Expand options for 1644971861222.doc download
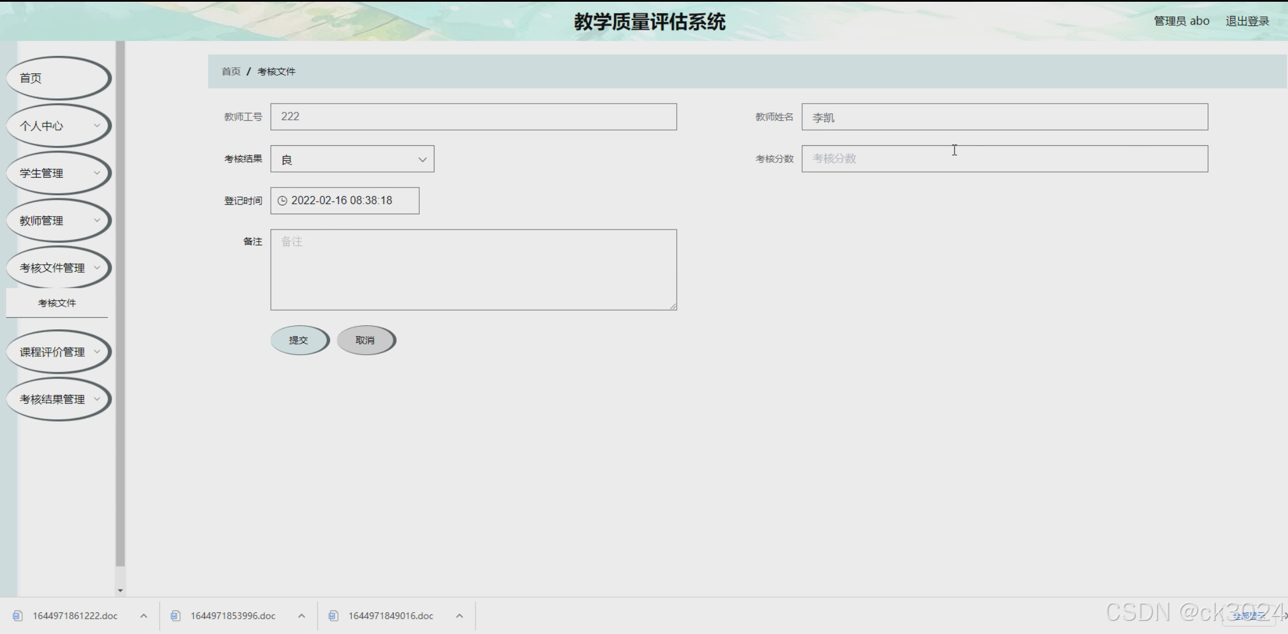1288x634 pixels. 144,616
